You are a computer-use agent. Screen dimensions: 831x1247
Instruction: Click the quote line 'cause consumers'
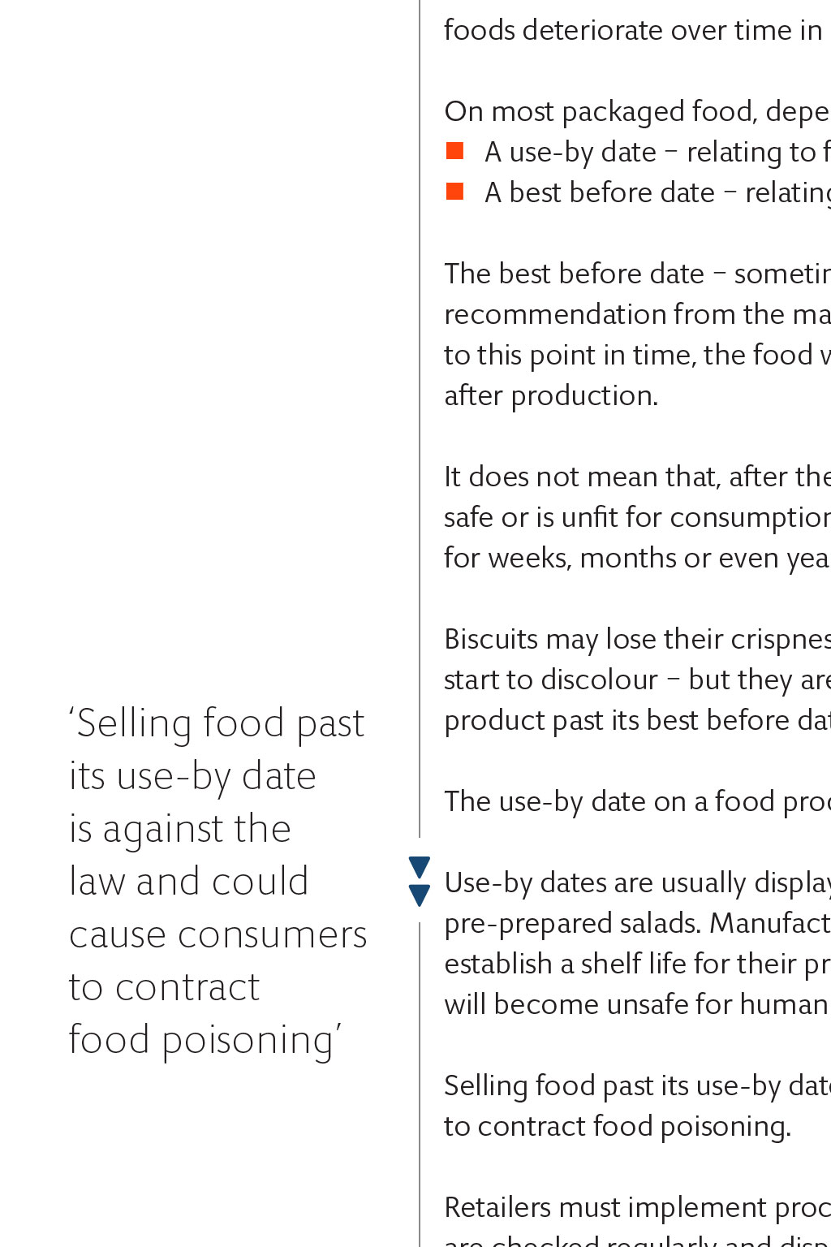pos(218,934)
